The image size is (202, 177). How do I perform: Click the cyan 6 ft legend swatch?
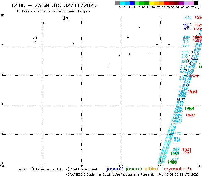pos(123,3)
